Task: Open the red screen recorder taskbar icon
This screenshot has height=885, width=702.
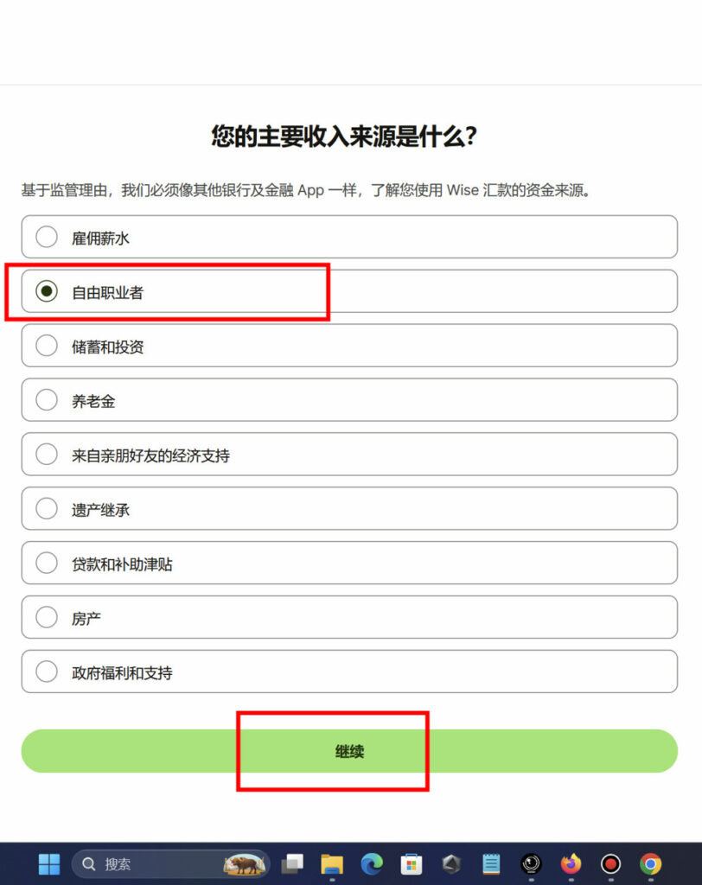Action: 610,863
